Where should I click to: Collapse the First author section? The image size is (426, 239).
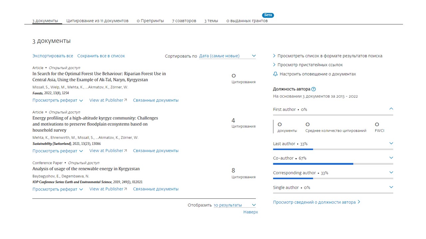pos(391,109)
